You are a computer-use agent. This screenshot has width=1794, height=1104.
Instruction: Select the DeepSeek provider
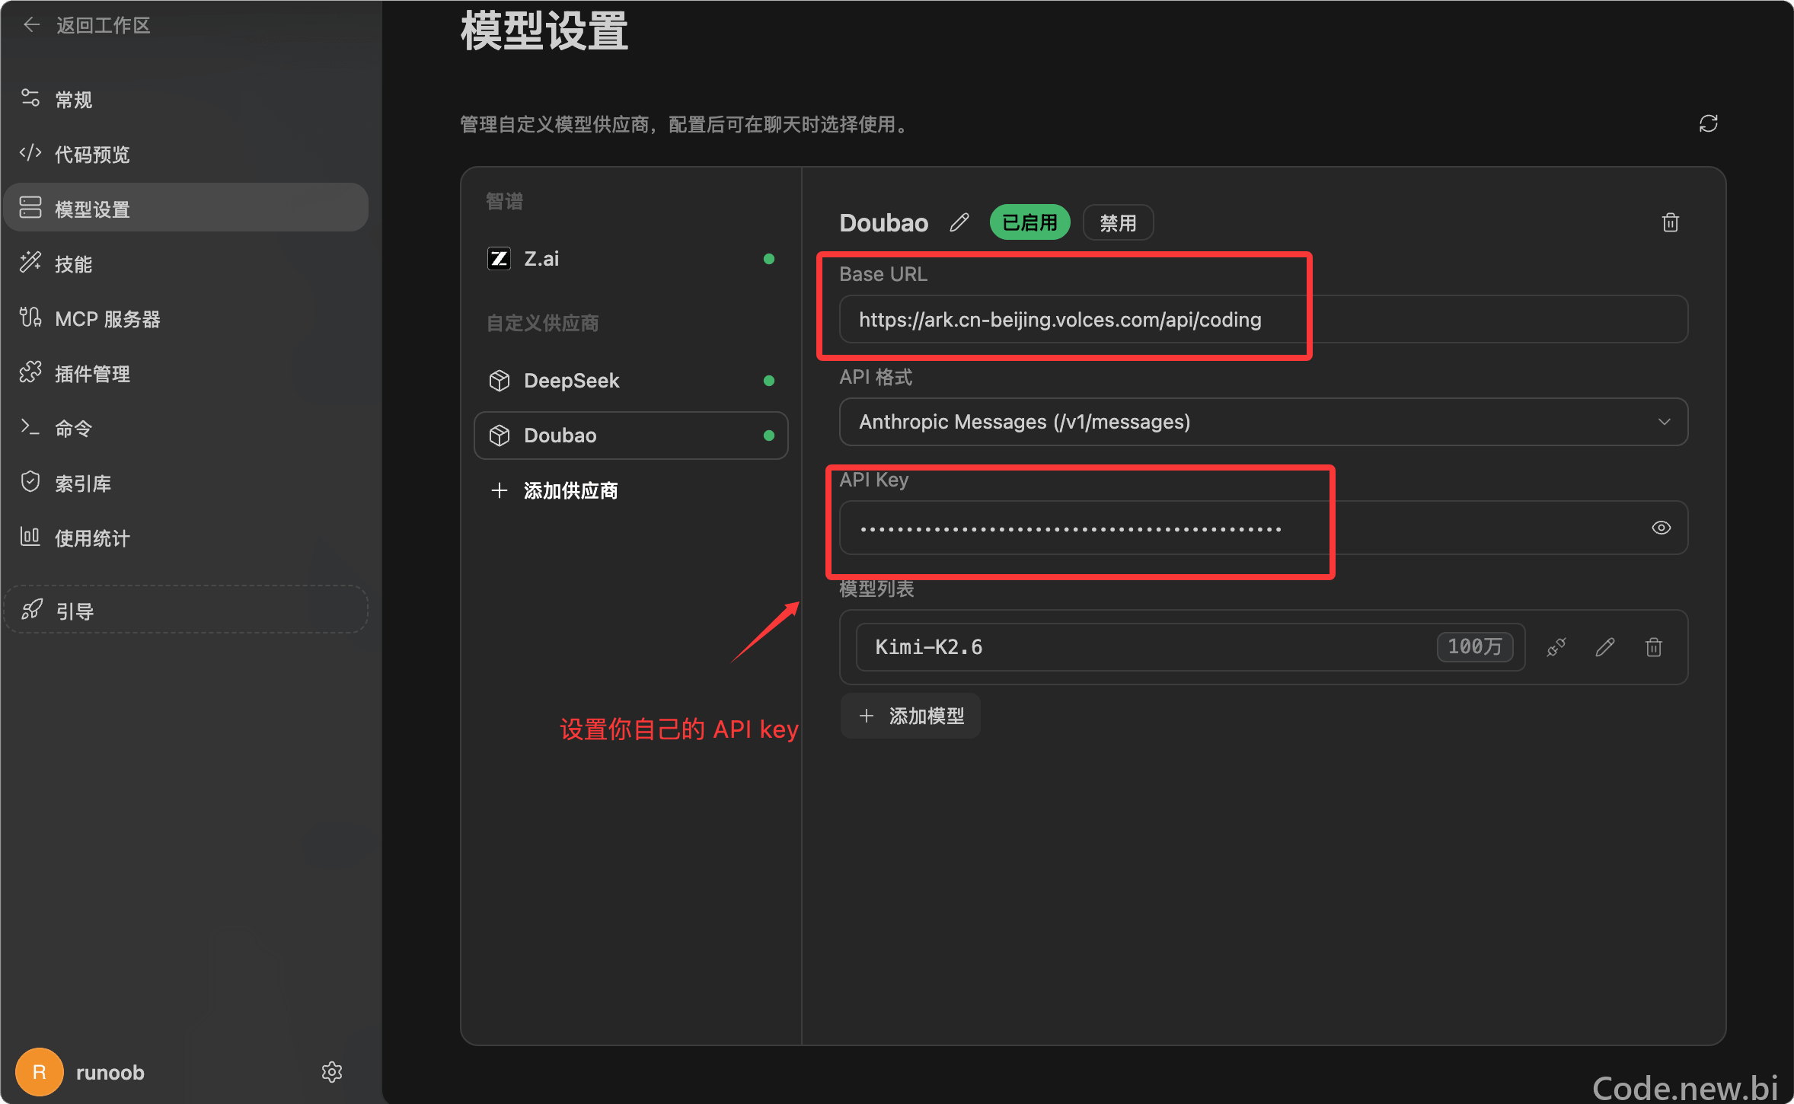coord(630,381)
